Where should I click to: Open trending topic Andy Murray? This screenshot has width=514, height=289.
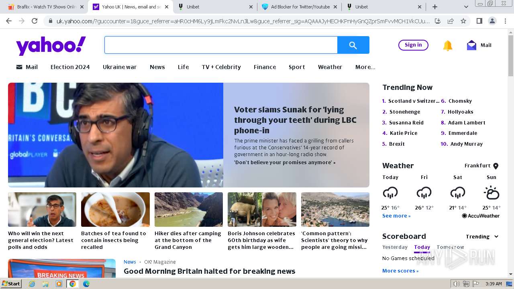[467, 144]
